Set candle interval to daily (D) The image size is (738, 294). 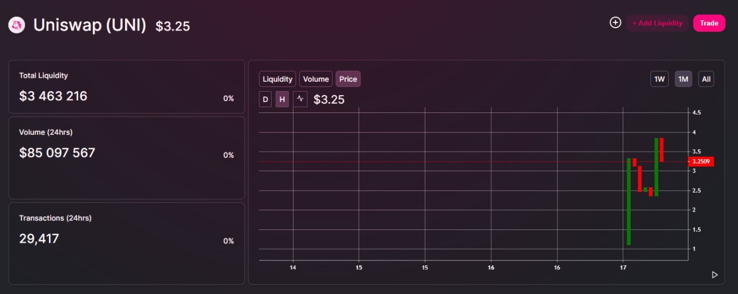coord(265,99)
